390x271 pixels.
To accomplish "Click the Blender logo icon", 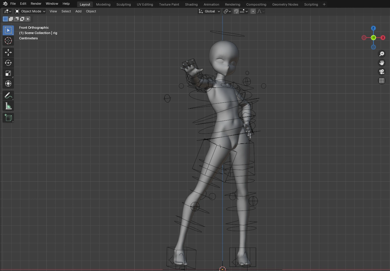I will [x=5, y=4].
